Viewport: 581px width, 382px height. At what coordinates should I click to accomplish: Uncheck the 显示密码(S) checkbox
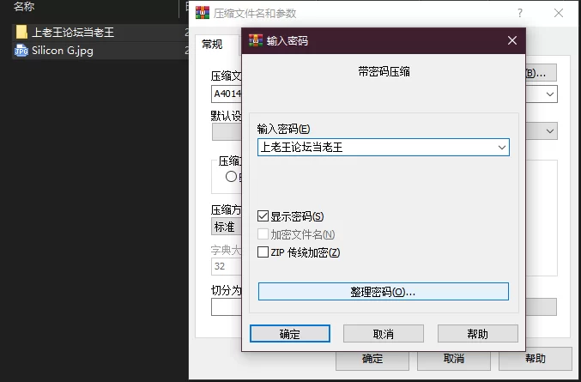(x=263, y=216)
